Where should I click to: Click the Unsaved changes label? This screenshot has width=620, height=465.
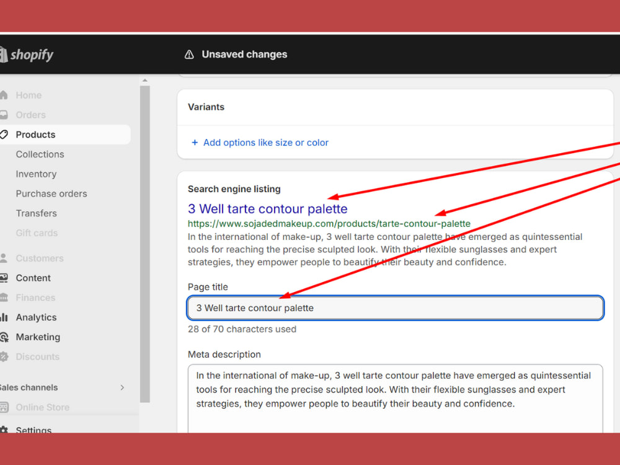(244, 55)
